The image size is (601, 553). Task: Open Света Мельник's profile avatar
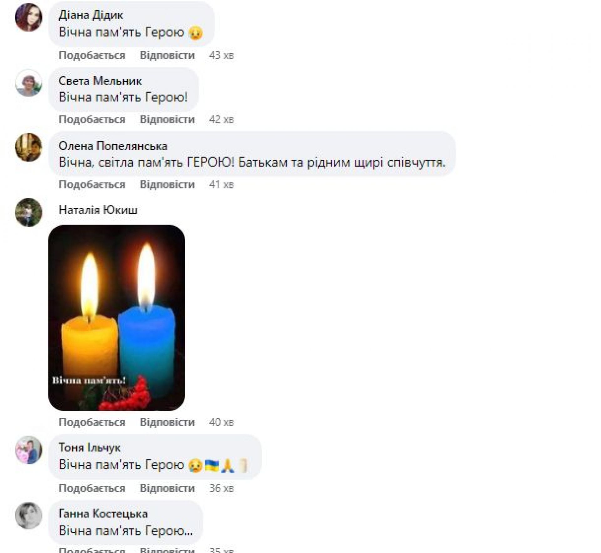coord(28,83)
